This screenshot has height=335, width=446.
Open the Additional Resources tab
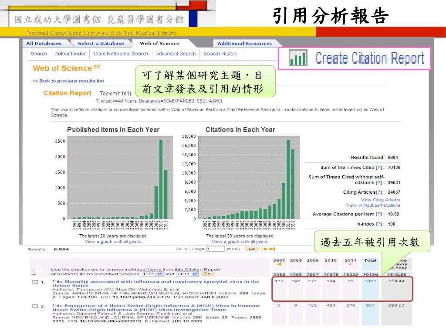click(x=245, y=44)
